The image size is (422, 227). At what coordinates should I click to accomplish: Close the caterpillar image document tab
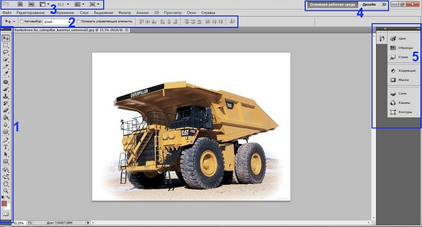(127, 30)
